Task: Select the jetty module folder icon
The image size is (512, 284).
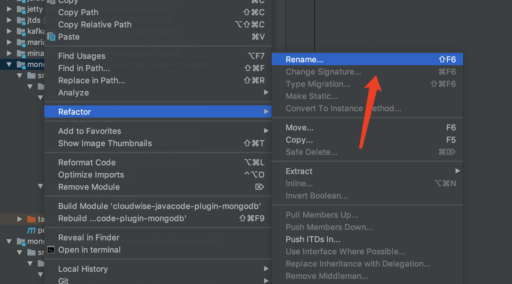Action: 21,9
